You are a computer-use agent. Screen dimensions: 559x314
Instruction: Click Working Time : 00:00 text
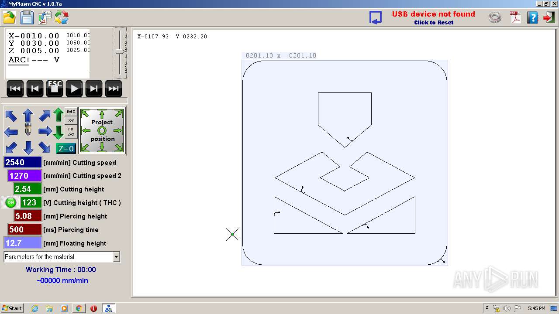[61, 270]
